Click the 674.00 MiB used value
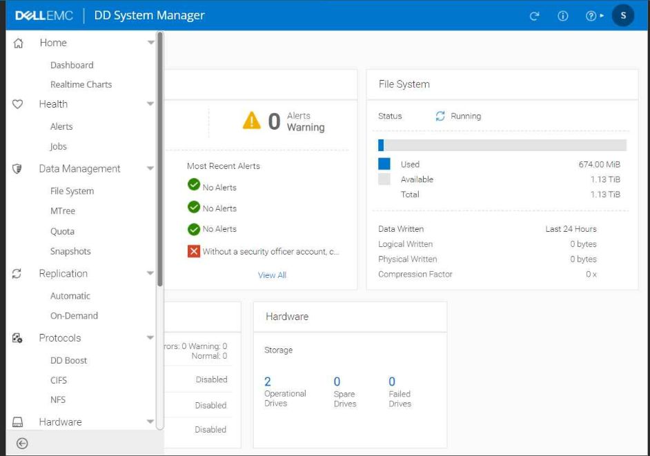650x456 pixels. [600, 165]
